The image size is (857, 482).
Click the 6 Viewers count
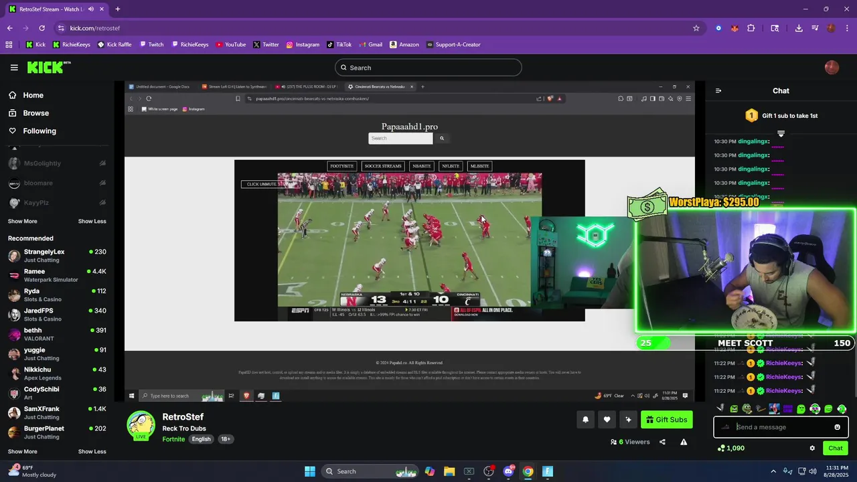[630, 442]
